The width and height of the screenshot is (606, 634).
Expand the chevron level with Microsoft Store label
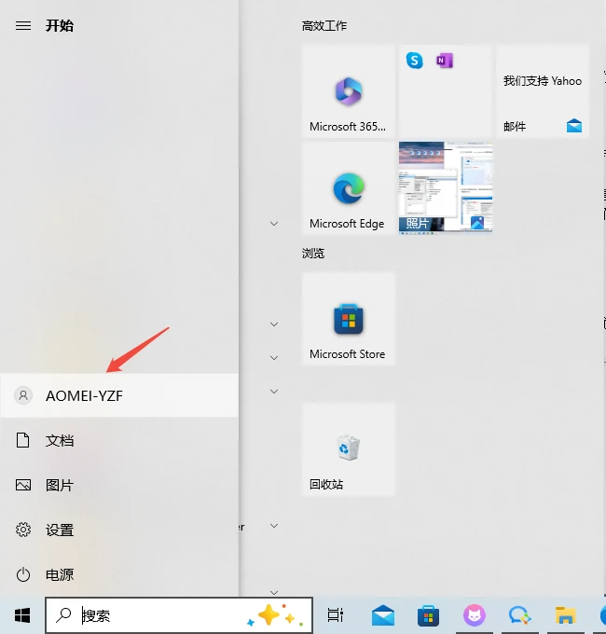[274, 358]
